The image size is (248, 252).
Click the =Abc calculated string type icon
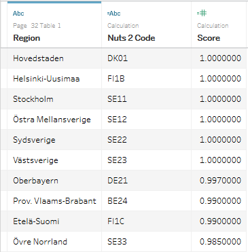[113, 14]
